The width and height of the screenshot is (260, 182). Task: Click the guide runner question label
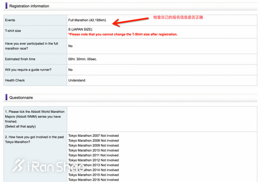(x=28, y=70)
